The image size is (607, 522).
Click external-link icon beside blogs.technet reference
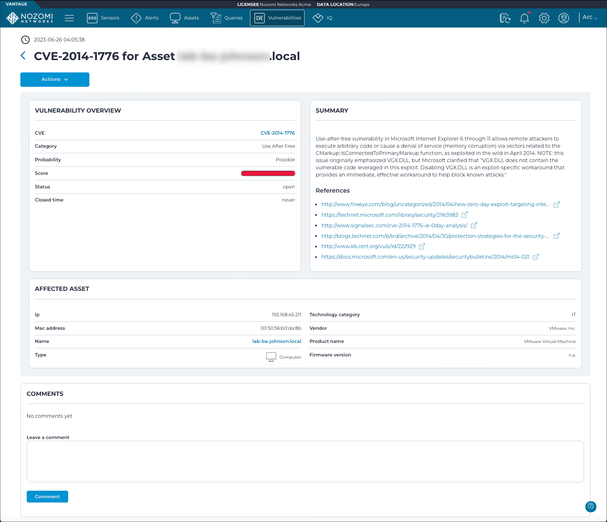557,236
